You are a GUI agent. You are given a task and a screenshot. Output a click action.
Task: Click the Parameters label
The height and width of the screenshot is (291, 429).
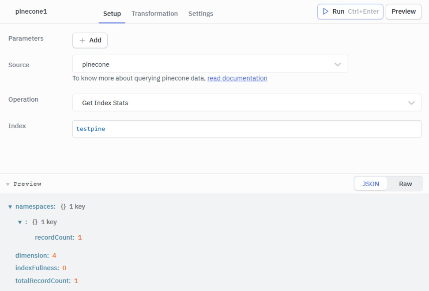click(26, 38)
